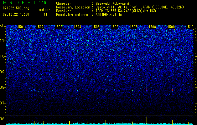Screen dimensions: 197x125
Task: Click the Receiver label
Action: pyautogui.click(x=64, y=11)
